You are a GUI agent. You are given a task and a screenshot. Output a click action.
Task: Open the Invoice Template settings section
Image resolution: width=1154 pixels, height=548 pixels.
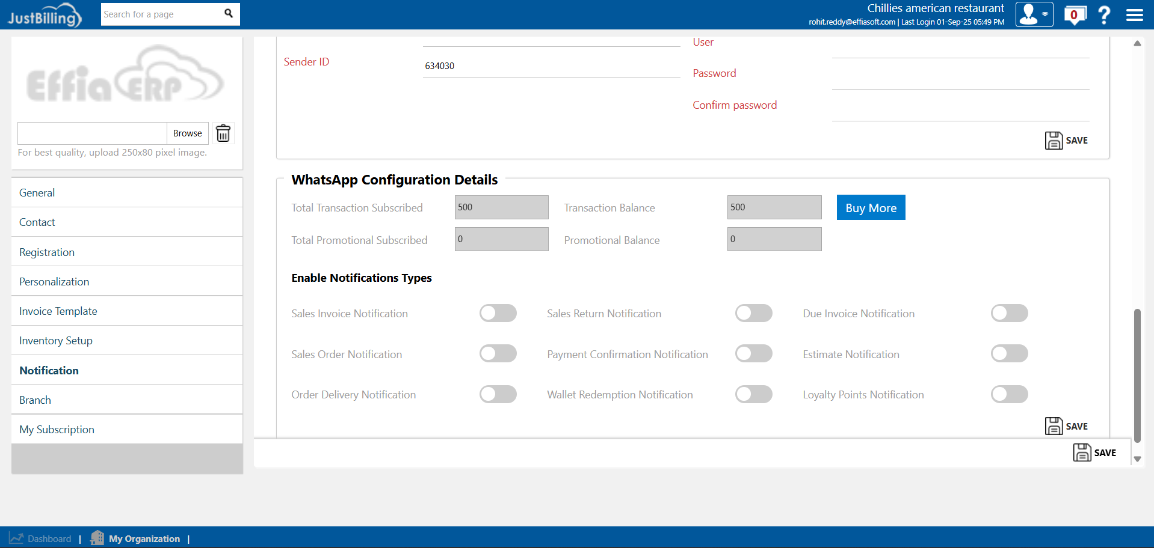(58, 311)
